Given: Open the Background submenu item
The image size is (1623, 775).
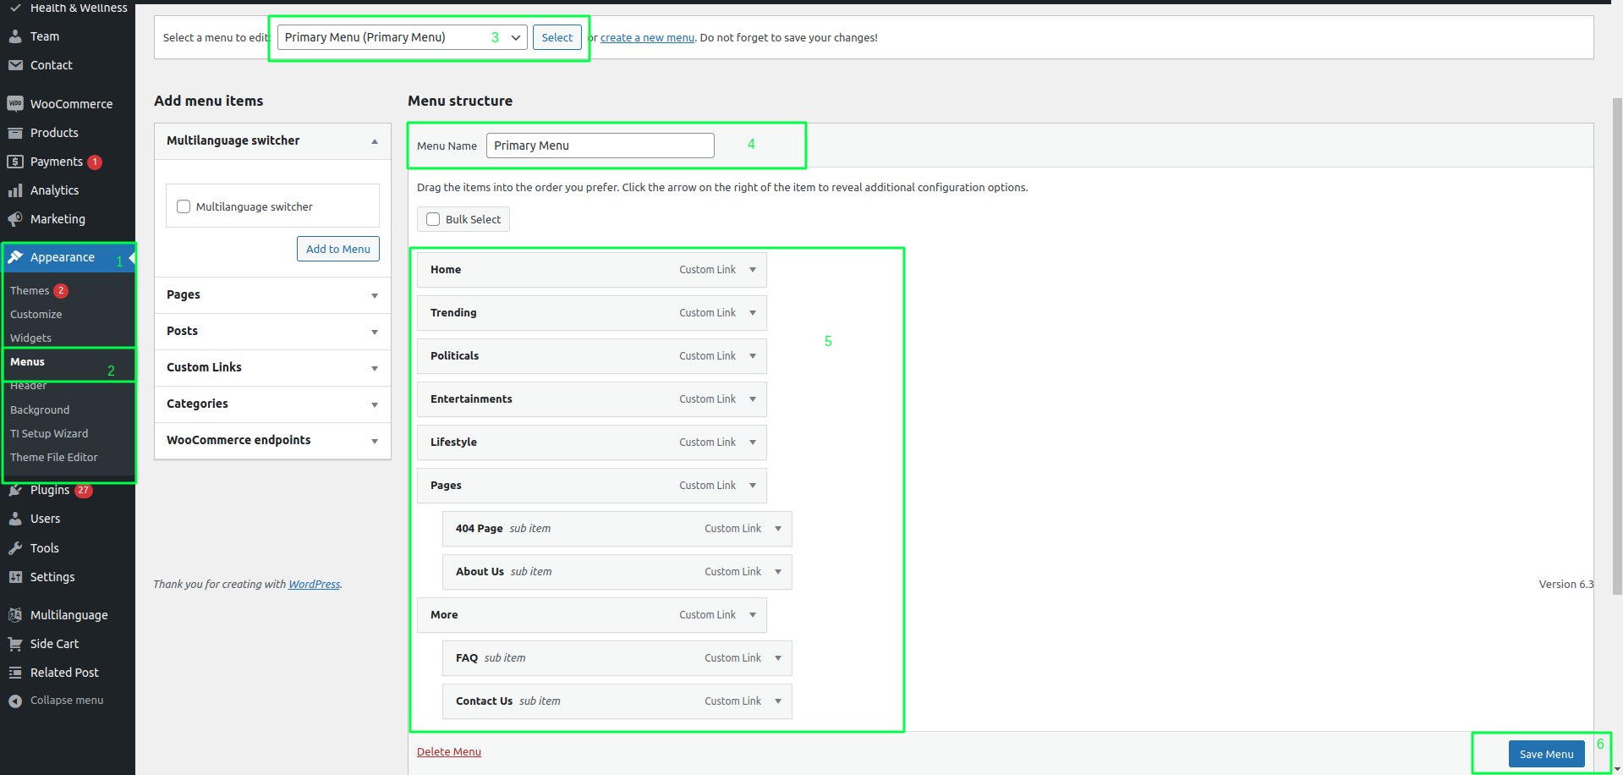Looking at the screenshot, I should tap(40, 409).
